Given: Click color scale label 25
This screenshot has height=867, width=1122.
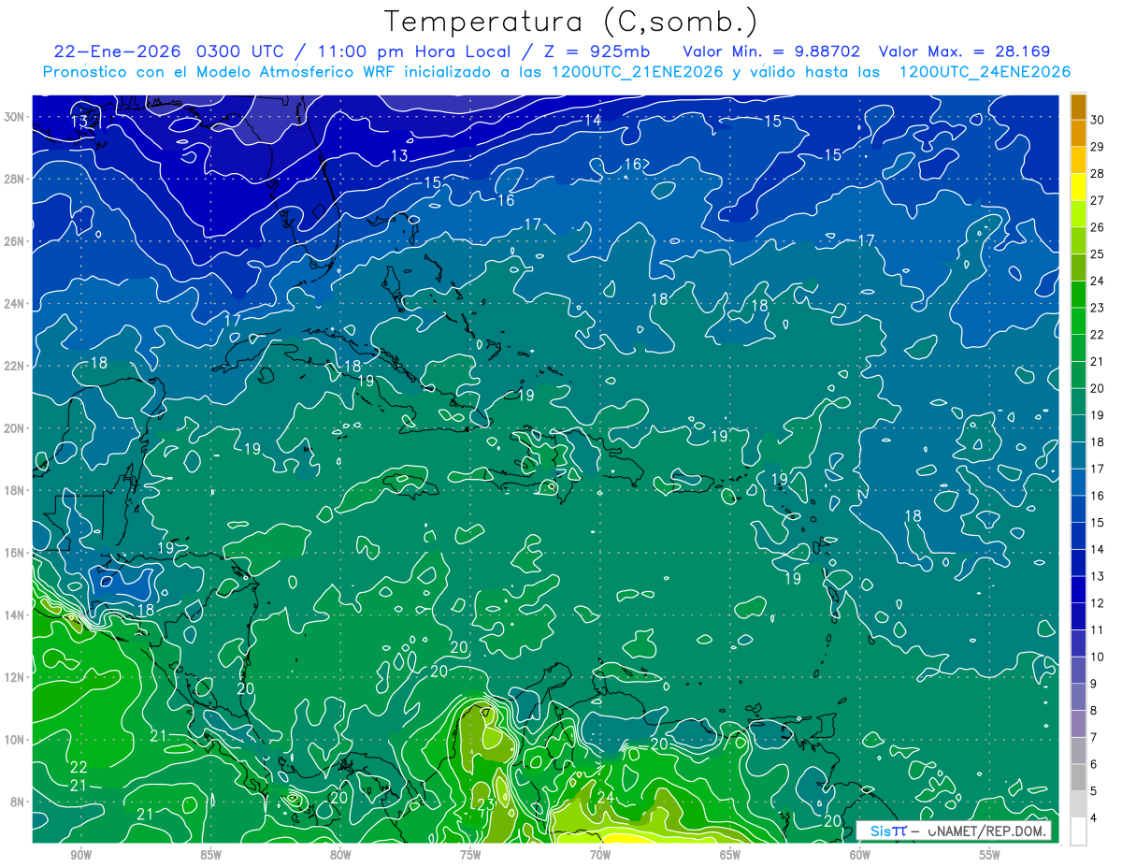Looking at the screenshot, I should 1098,254.
